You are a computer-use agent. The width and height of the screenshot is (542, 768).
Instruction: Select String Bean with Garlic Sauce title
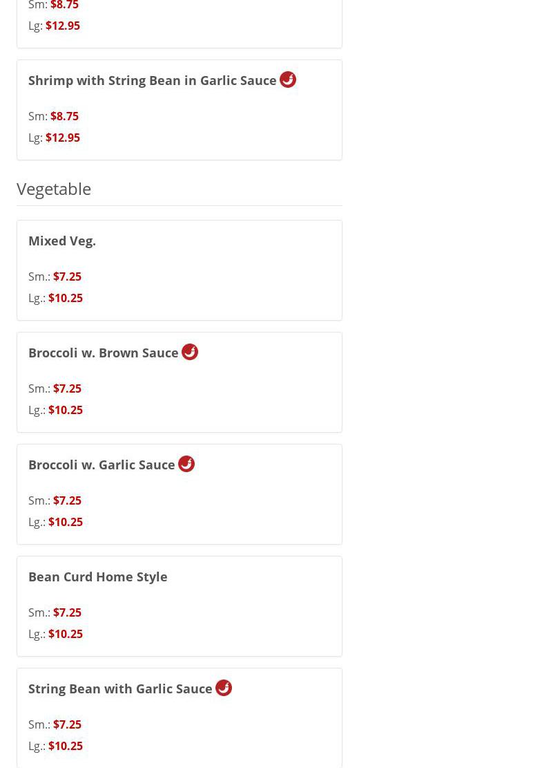[120, 689]
